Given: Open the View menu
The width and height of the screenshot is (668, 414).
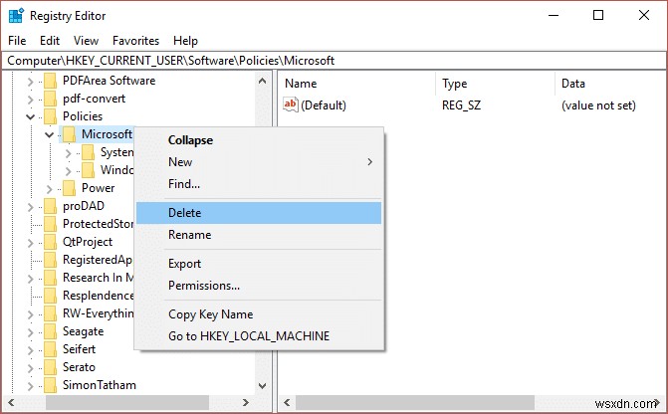Looking at the screenshot, I should [x=86, y=41].
